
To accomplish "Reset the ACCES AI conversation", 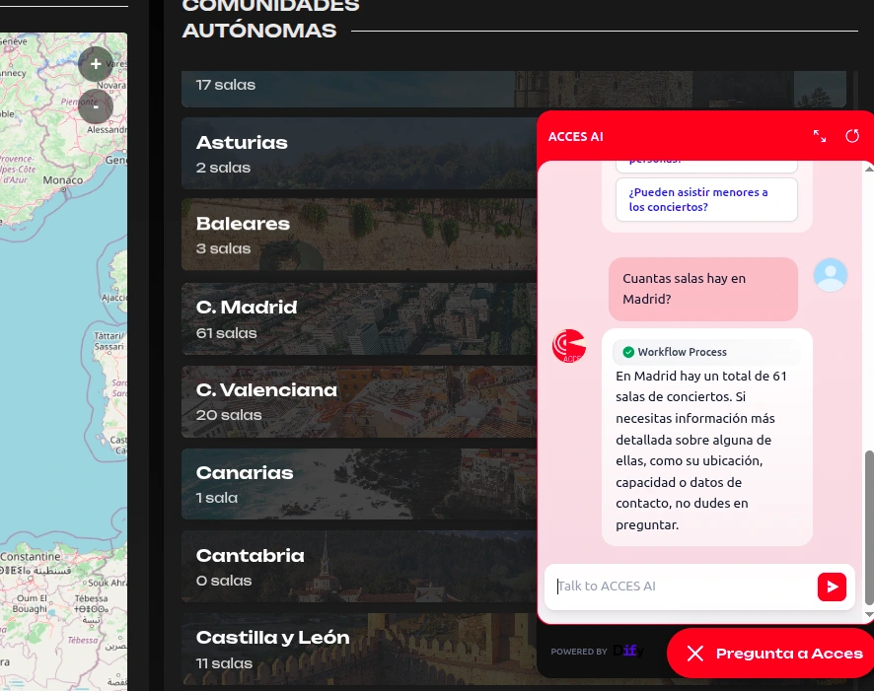I will click(852, 136).
